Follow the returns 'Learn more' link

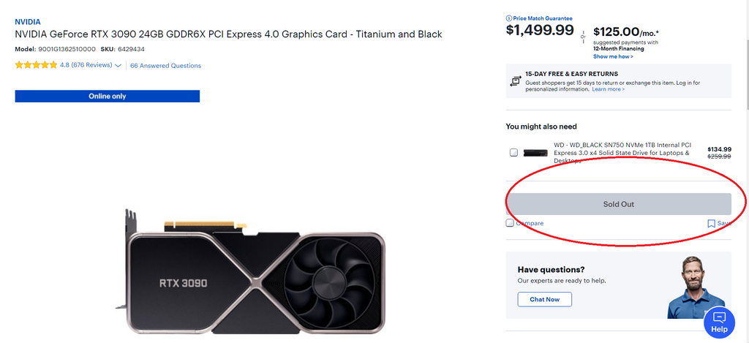[x=608, y=89]
